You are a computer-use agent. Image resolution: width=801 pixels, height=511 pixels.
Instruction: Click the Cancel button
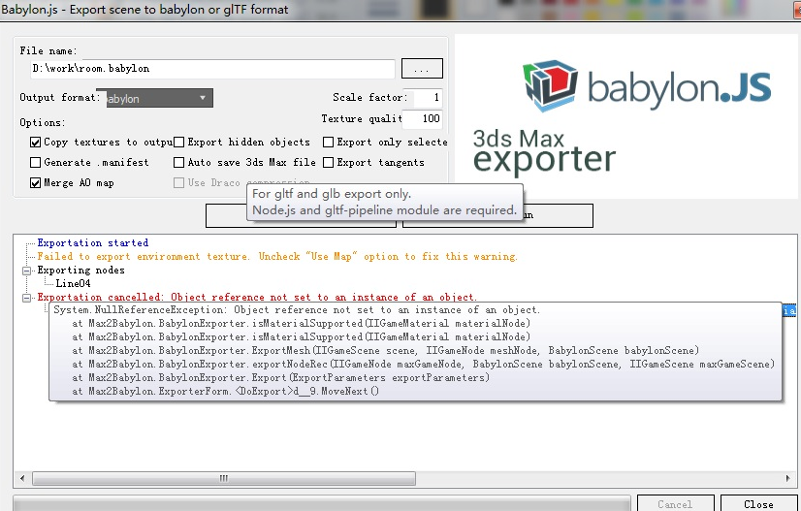click(x=675, y=504)
